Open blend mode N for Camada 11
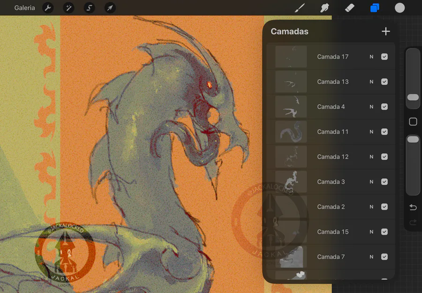 tap(371, 132)
